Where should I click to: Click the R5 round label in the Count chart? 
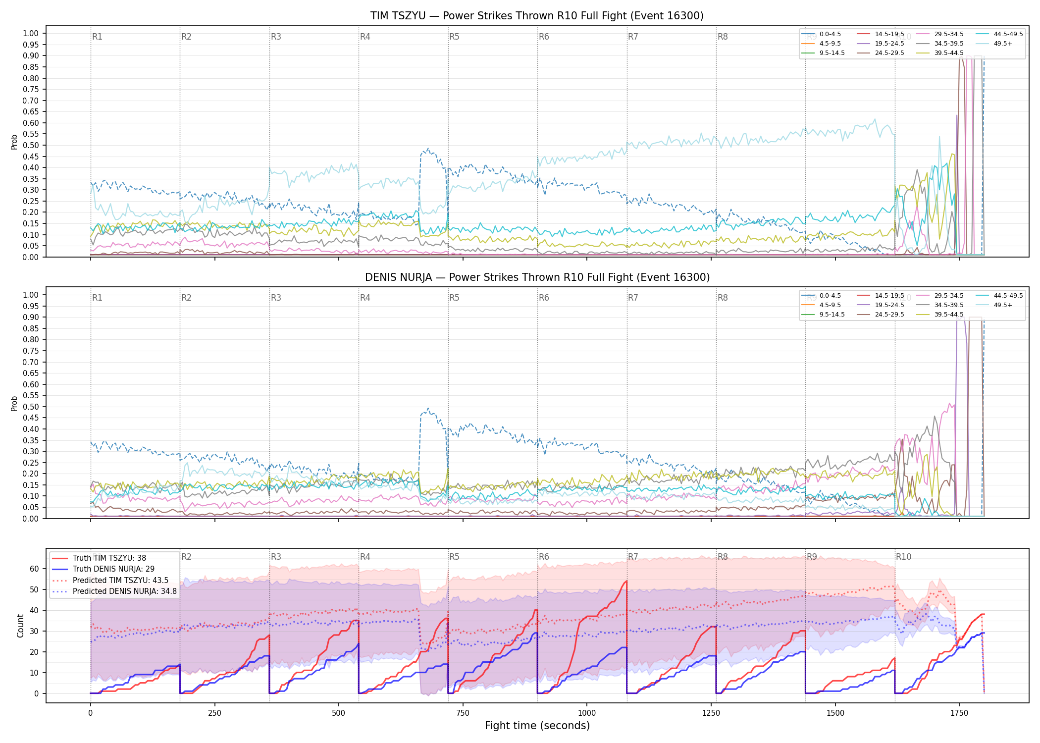(454, 557)
